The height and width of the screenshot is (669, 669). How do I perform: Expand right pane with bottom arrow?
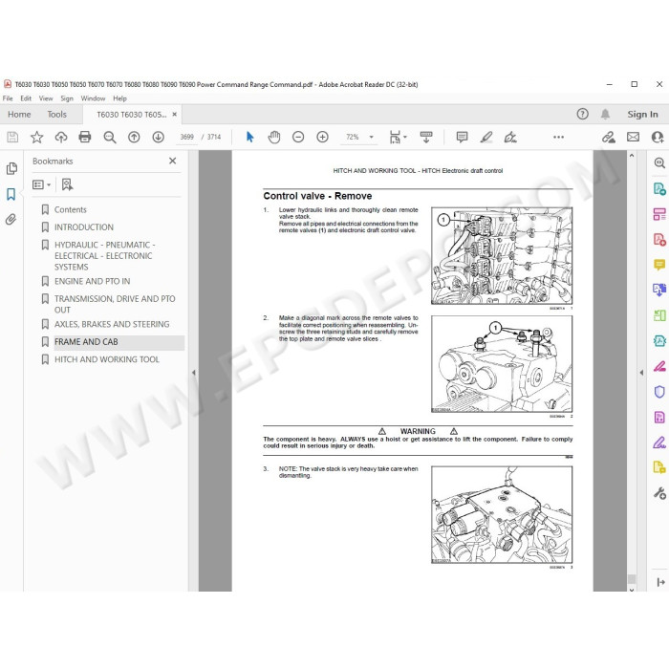661,582
